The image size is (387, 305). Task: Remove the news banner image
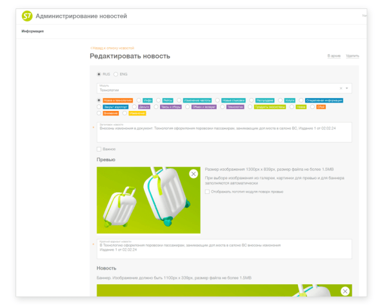click(346, 291)
